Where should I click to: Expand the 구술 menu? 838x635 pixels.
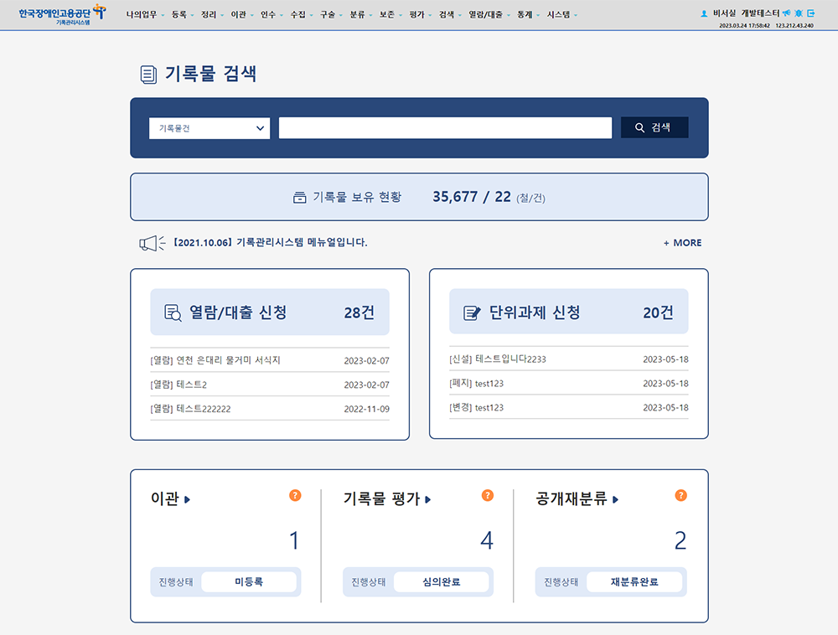(x=331, y=15)
